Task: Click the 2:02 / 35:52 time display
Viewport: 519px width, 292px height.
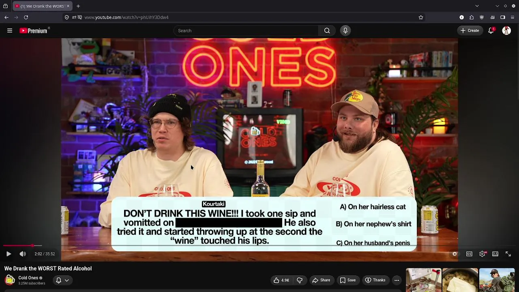Action: click(45, 254)
